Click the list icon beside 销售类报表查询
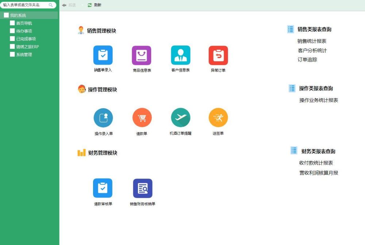The width and height of the screenshot is (365, 245). (291, 29)
